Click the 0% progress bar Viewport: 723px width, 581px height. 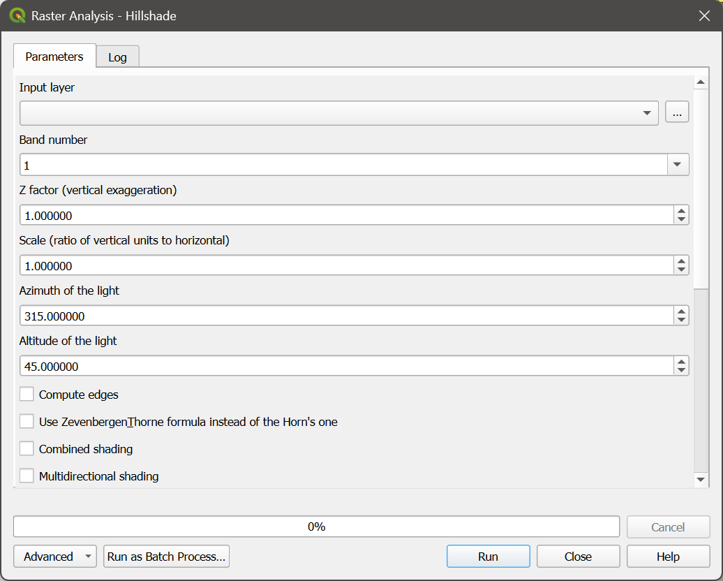pyautogui.click(x=316, y=527)
